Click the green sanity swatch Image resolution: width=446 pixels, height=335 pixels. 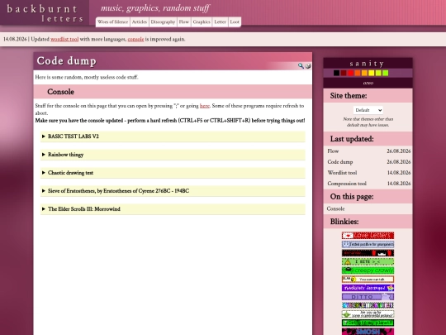[x=386, y=74]
